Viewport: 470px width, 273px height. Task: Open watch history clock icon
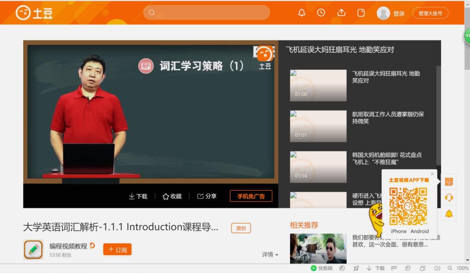click(x=321, y=13)
